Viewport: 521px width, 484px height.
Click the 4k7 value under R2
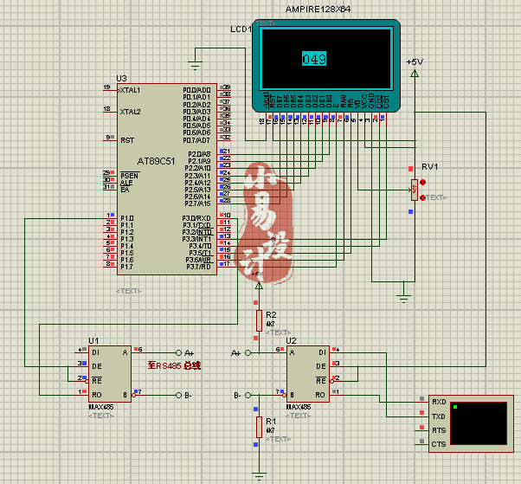click(x=270, y=324)
